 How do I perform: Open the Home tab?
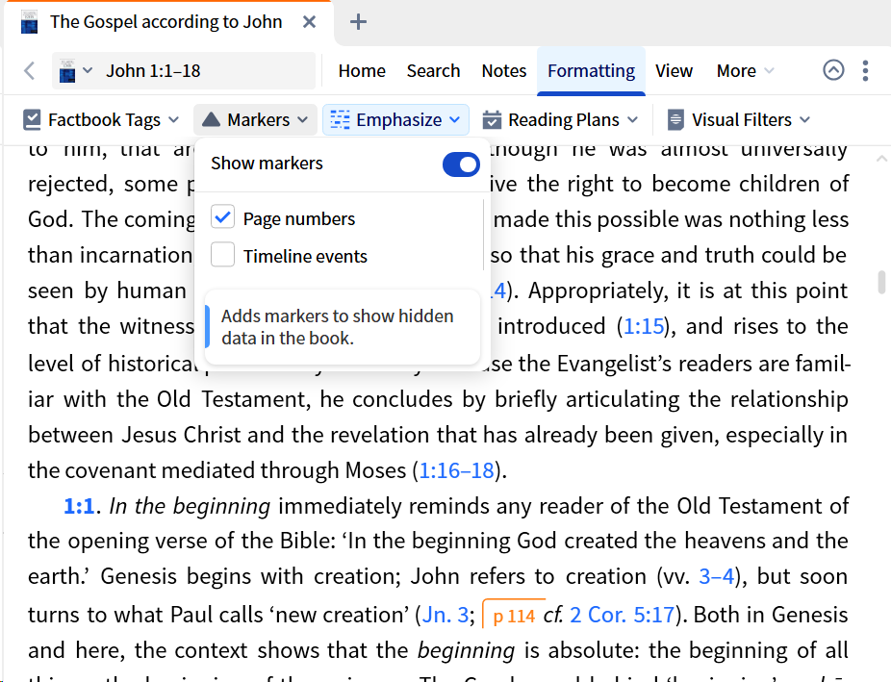pos(362,71)
